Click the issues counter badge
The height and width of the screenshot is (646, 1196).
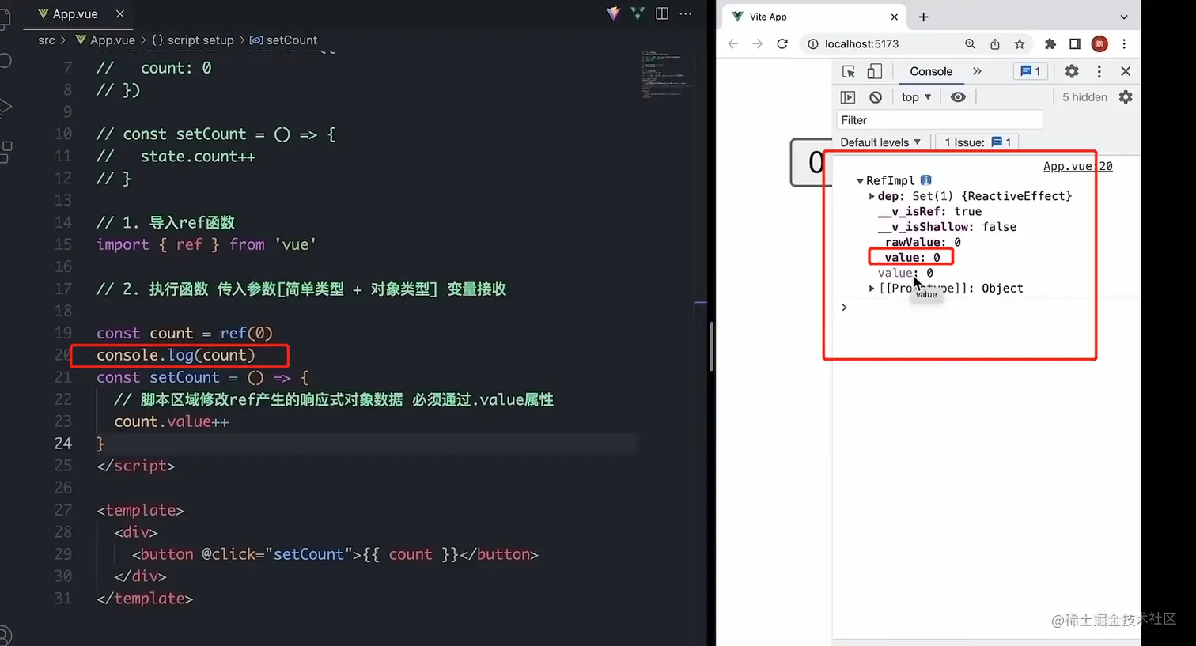tap(1031, 71)
